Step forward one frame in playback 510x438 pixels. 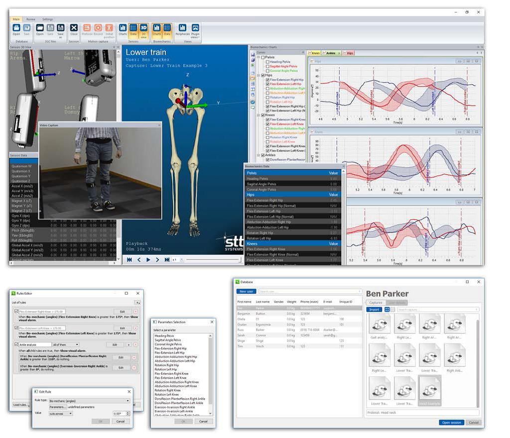pos(157,260)
